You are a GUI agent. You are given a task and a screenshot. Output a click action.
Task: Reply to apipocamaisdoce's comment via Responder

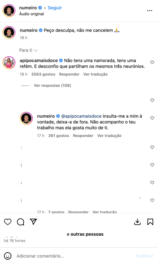69,74
